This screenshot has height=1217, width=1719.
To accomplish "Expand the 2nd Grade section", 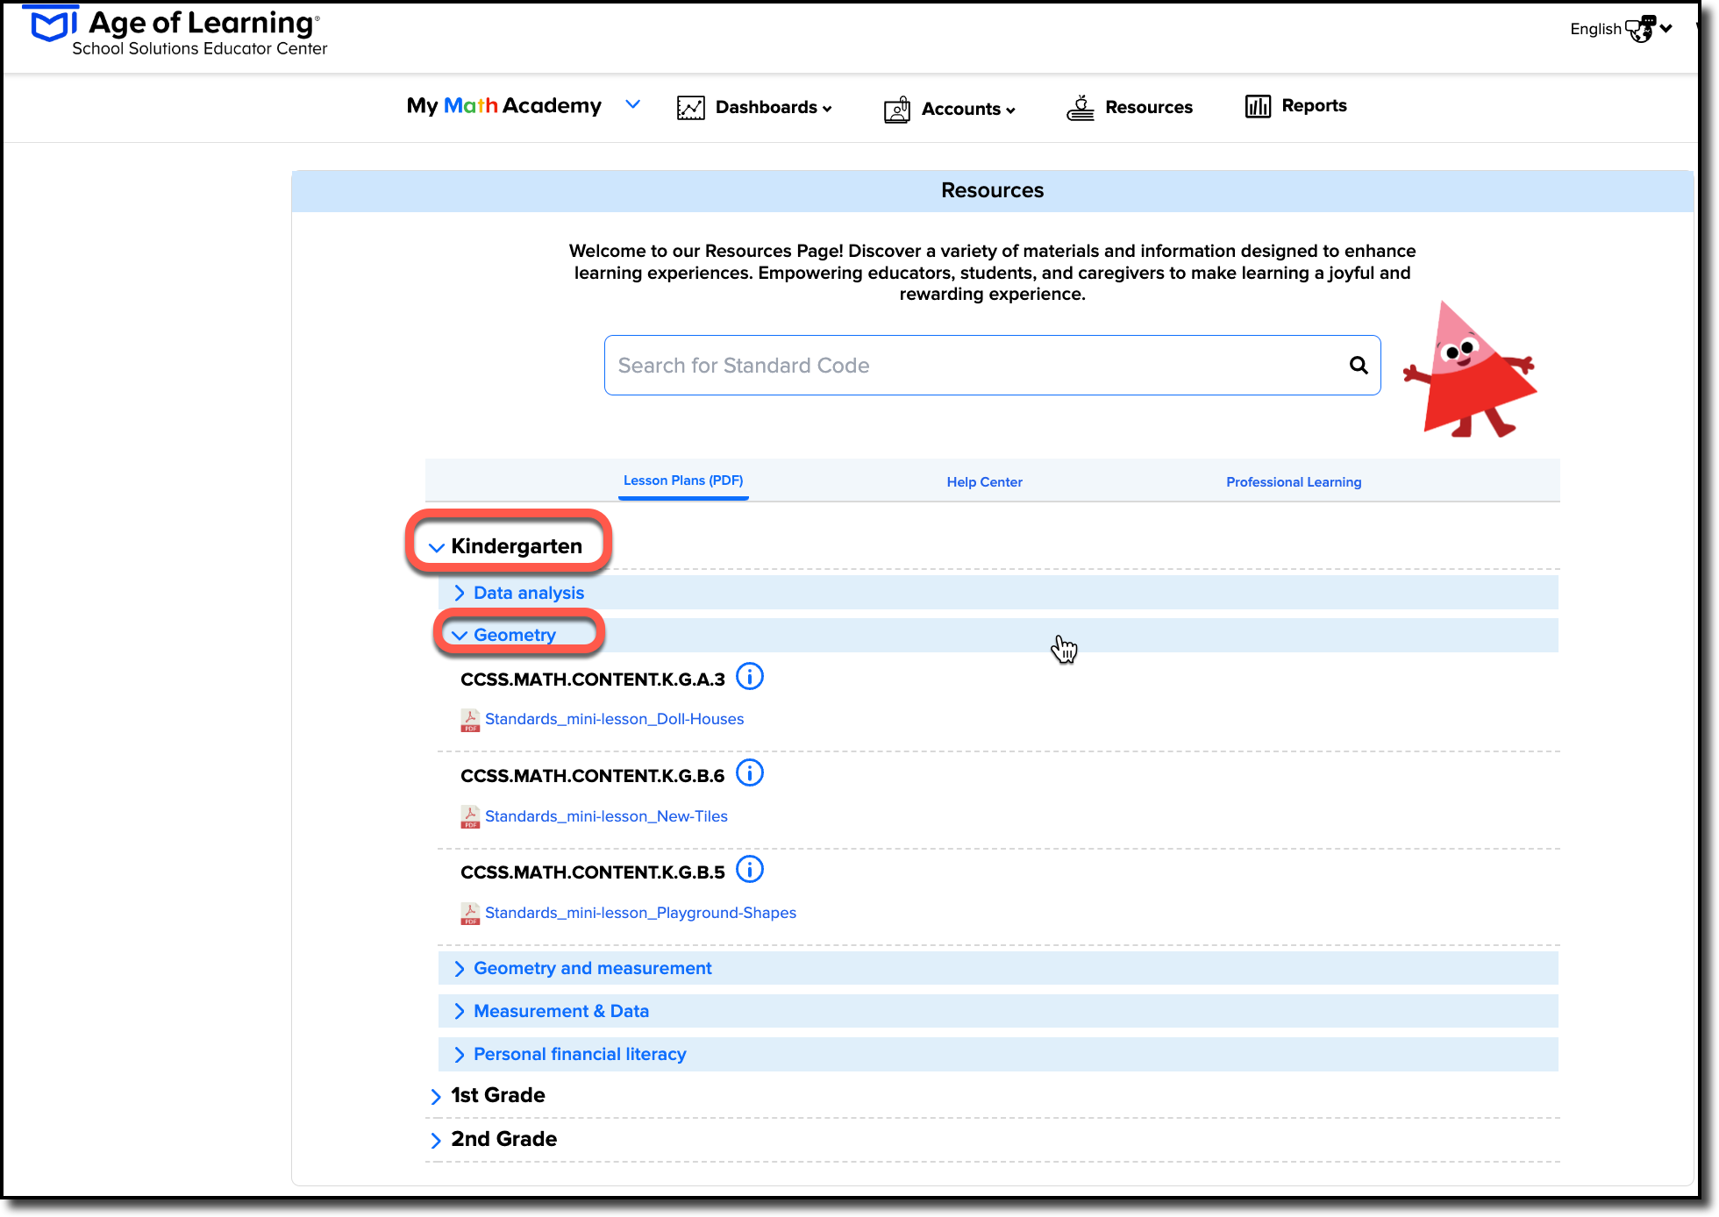I will pos(494,1139).
